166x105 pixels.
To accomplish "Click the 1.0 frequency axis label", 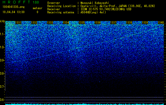I will [2, 47].
